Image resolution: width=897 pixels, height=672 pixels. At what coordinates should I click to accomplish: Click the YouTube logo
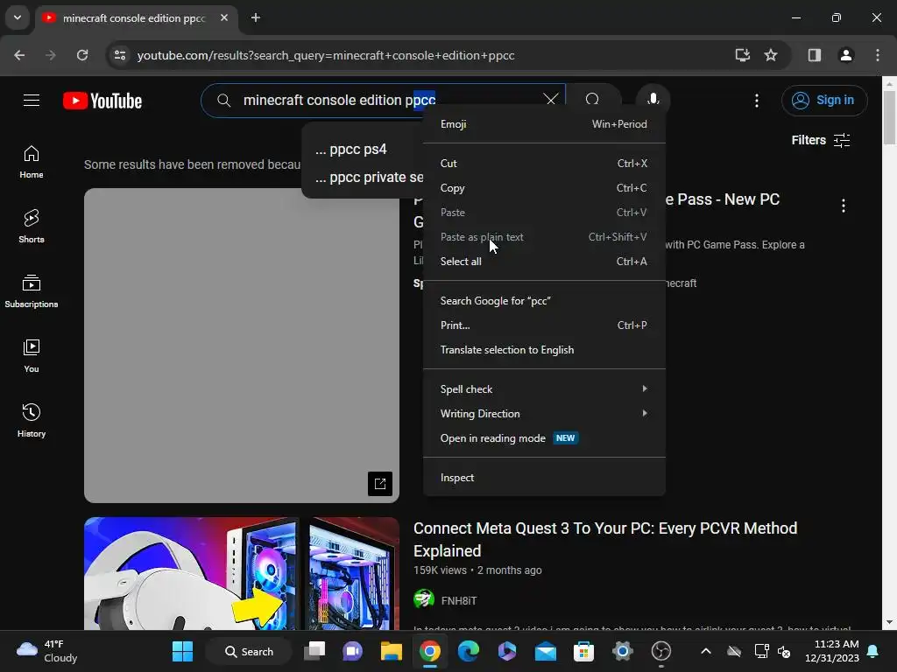[102, 101]
